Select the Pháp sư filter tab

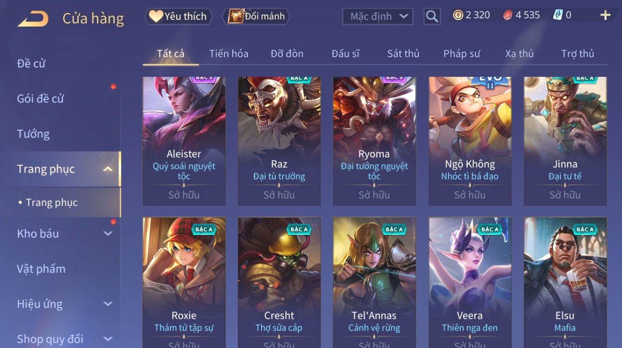click(461, 54)
